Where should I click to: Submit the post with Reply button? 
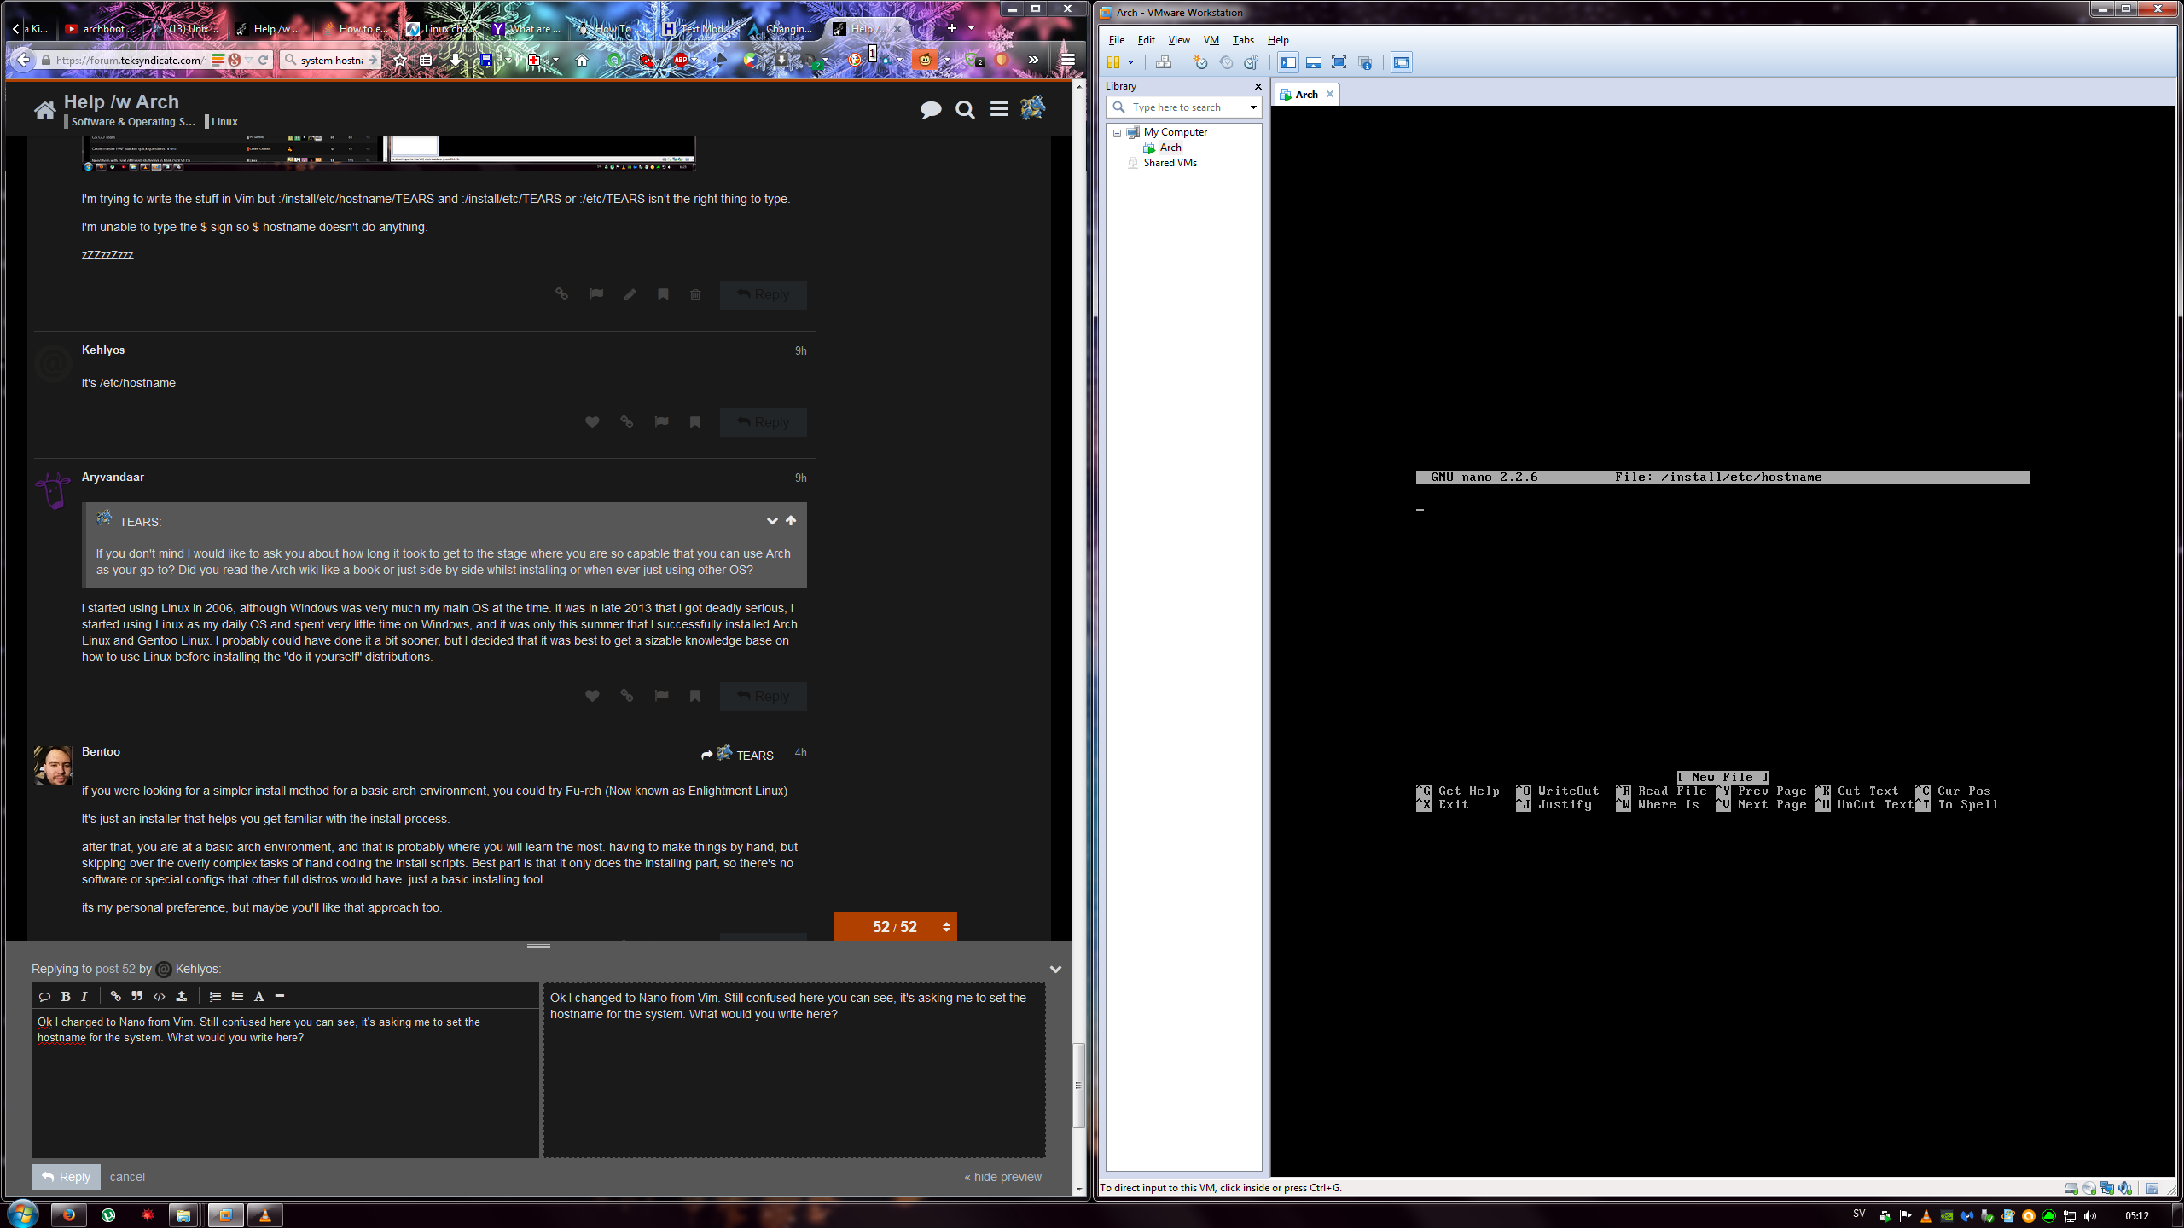coord(66,1177)
